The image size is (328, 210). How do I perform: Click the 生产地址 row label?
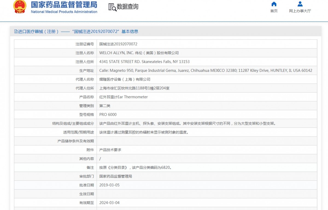click(87, 70)
